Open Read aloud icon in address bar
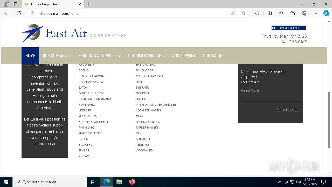Image resolution: width=332 pixels, height=187 pixels. pos(233,13)
